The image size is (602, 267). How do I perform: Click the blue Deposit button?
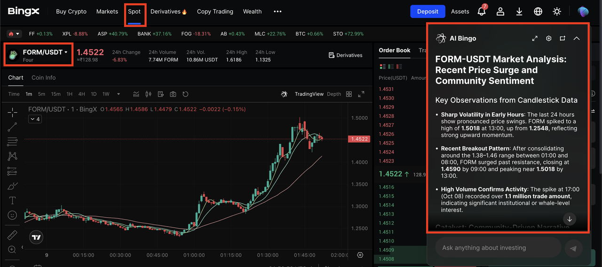(427, 12)
